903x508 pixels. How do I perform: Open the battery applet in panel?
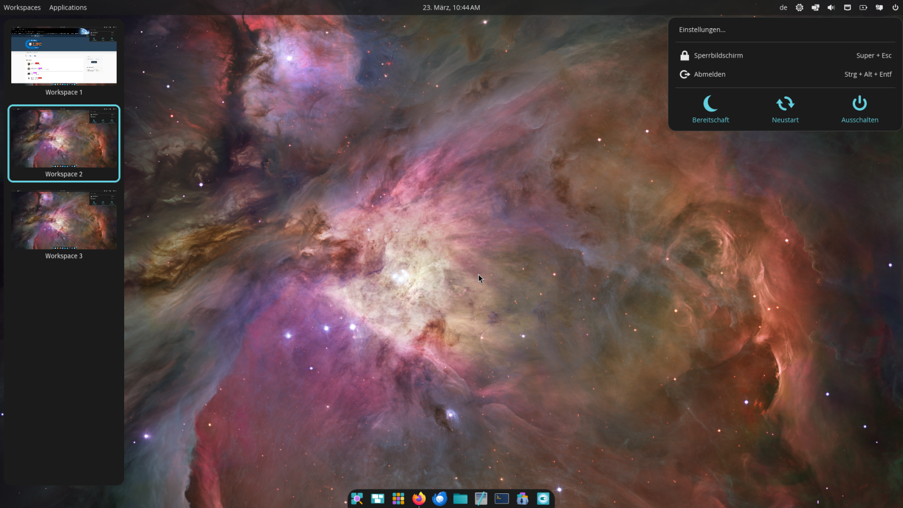tap(863, 7)
